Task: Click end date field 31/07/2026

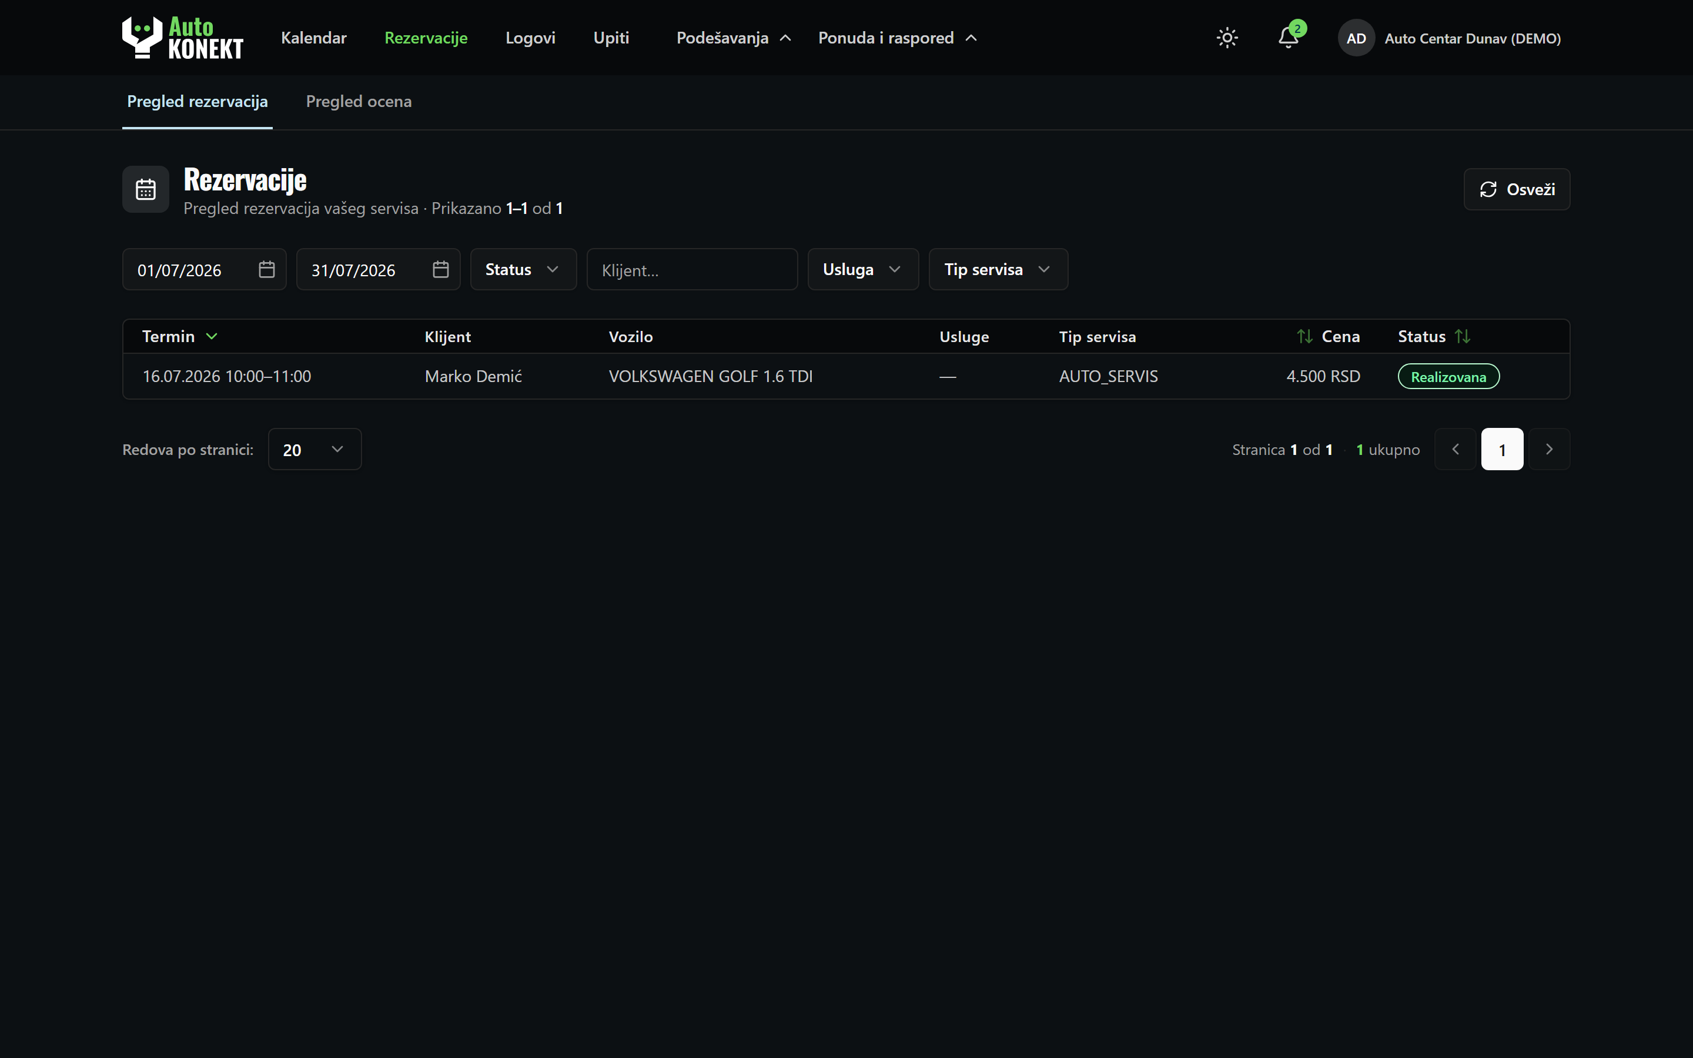Action: [x=379, y=269]
